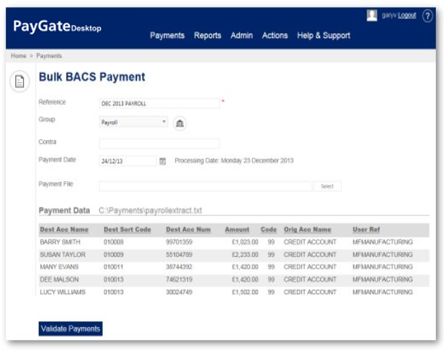444x357 pixels.
Task: Open the Help & Support menu
Action: pos(324,36)
